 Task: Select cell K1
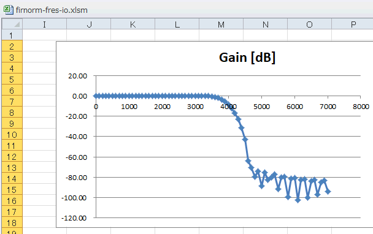(133, 35)
